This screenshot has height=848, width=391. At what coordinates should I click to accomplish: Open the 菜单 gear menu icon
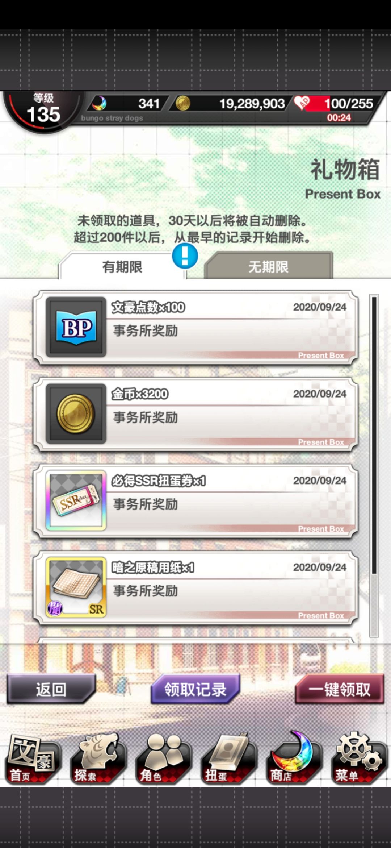click(x=359, y=759)
